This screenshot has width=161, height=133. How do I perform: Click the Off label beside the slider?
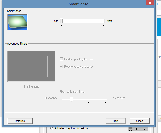[56, 21]
